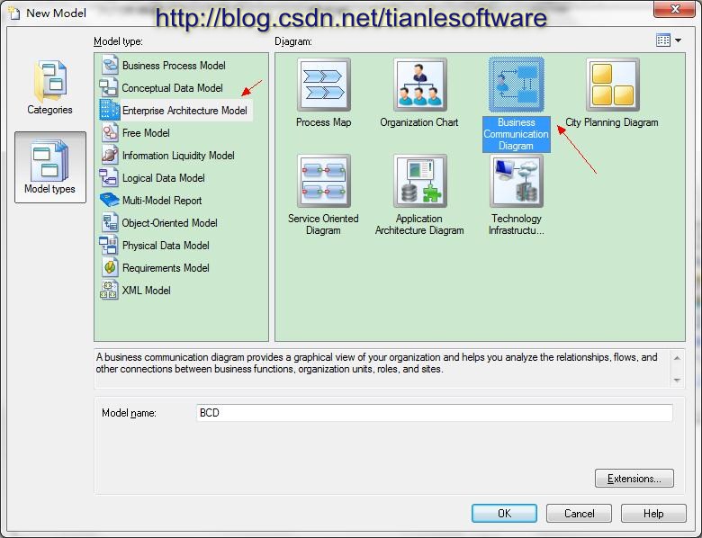The height and width of the screenshot is (538, 702).
Task: Click the New Model title icon
Action: pos(14,13)
